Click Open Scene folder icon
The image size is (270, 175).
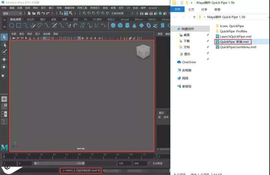(34, 13)
